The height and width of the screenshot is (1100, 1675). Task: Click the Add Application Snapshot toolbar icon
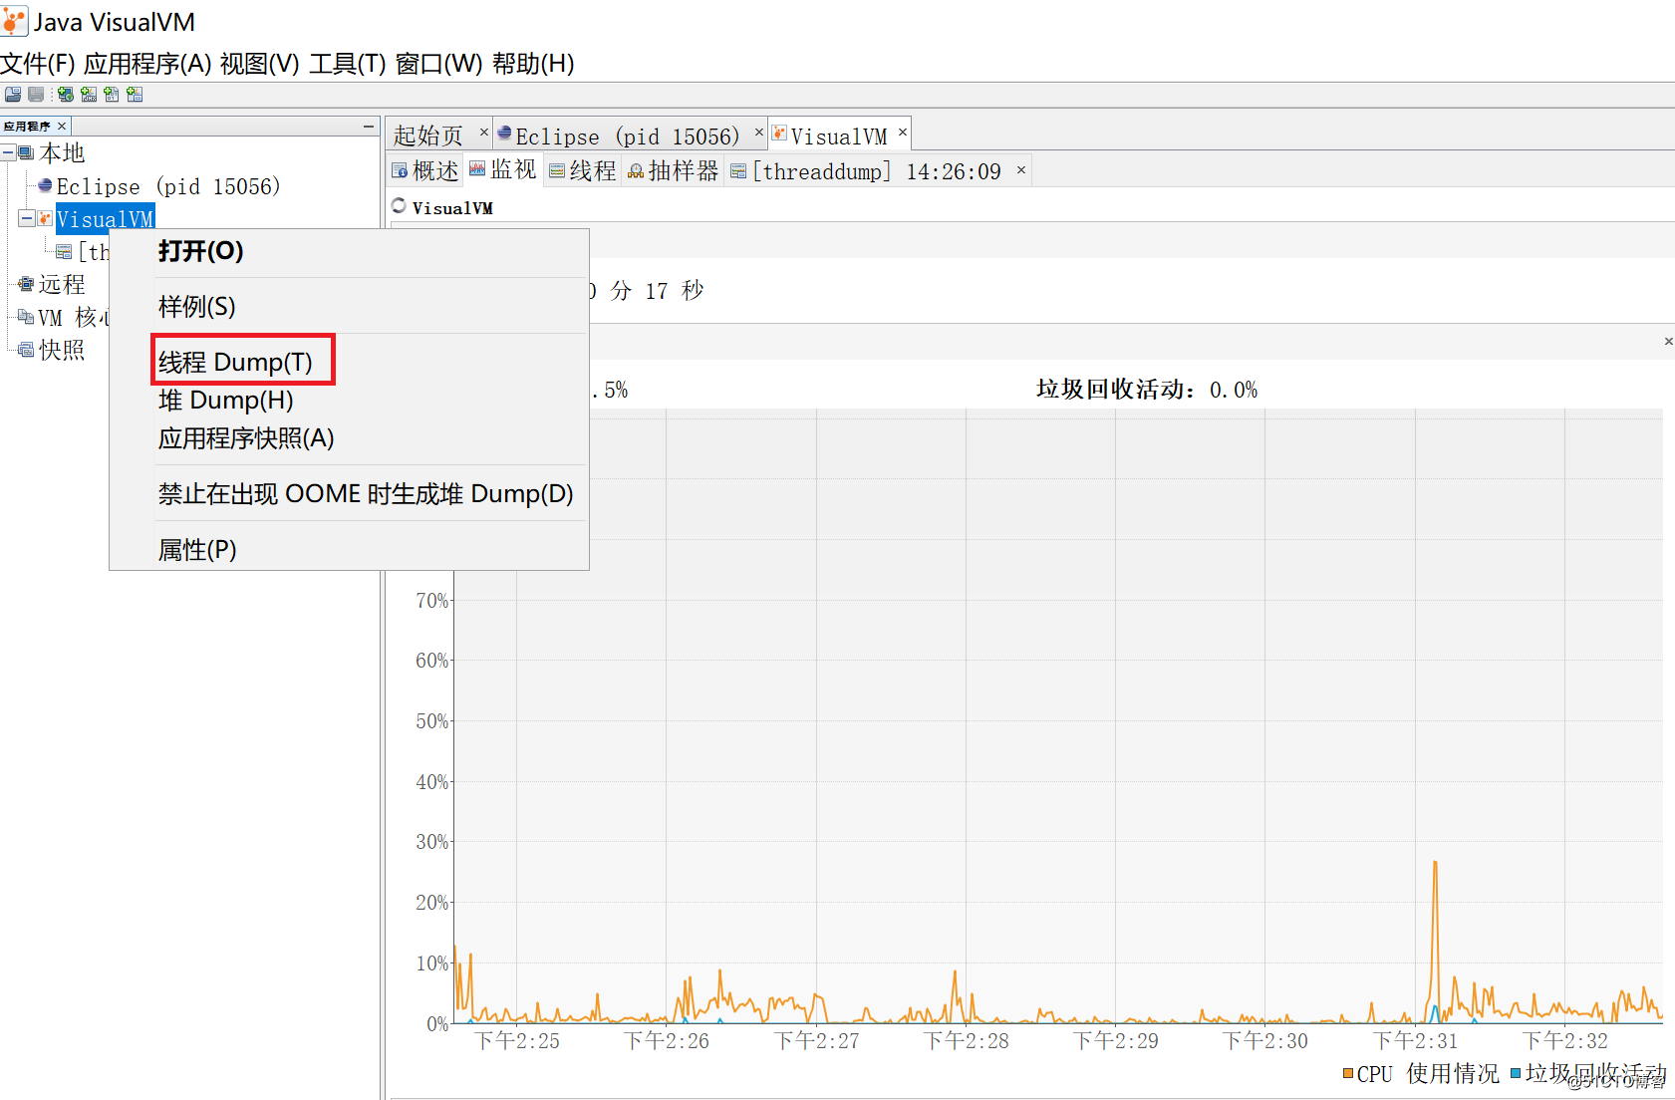135,95
